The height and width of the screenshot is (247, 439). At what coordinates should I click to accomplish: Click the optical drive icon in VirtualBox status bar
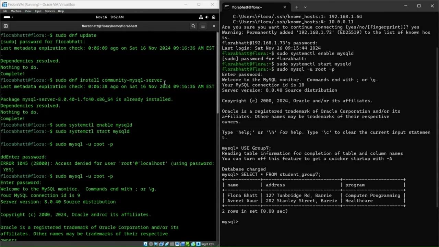click(151, 244)
